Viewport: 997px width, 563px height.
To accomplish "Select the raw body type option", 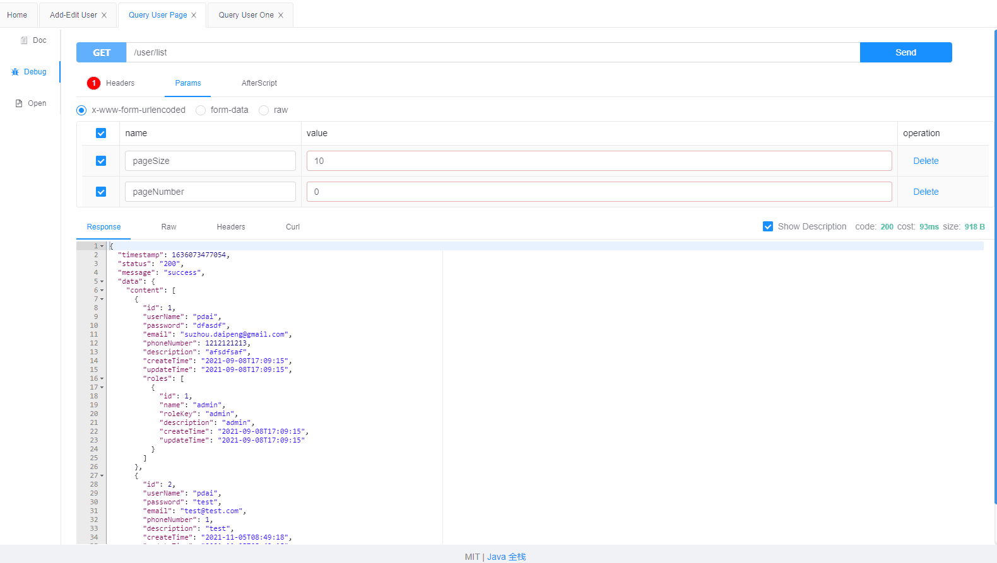I will (264, 110).
